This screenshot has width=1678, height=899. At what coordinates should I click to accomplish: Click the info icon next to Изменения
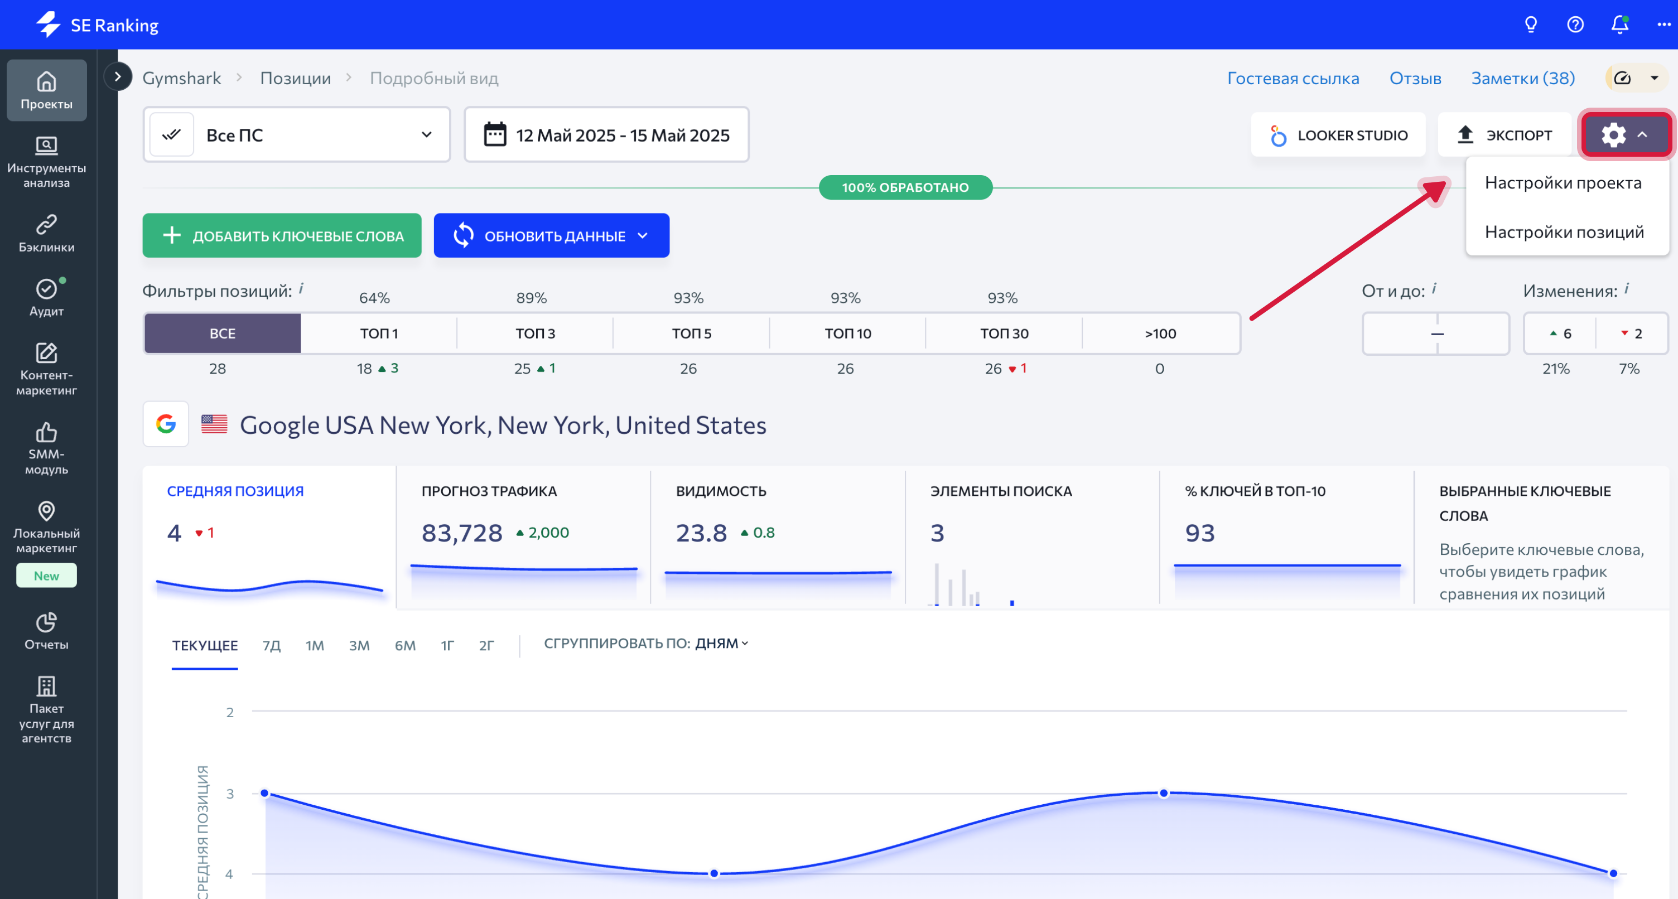1627,288
